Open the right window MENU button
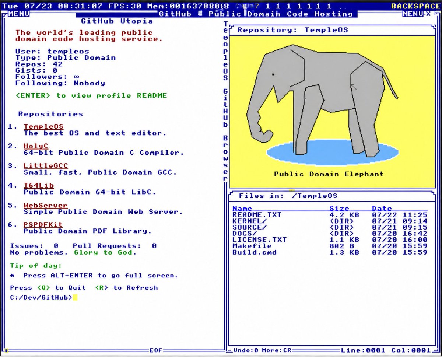This screenshot has width=442, height=357. [414, 14]
